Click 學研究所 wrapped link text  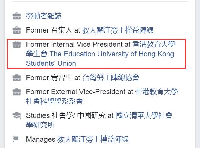point(40,125)
